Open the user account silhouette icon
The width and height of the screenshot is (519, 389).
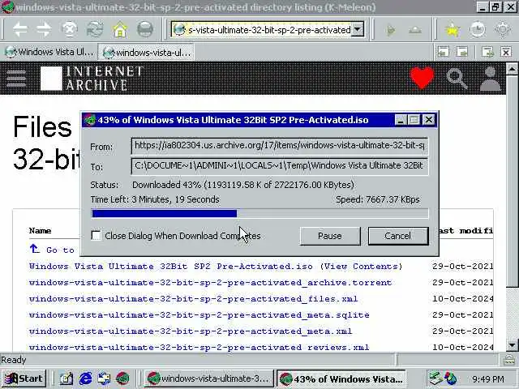[490, 79]
